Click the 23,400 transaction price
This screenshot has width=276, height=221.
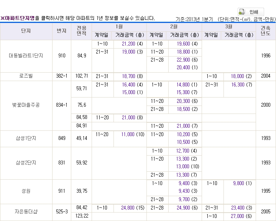[238, 208]
